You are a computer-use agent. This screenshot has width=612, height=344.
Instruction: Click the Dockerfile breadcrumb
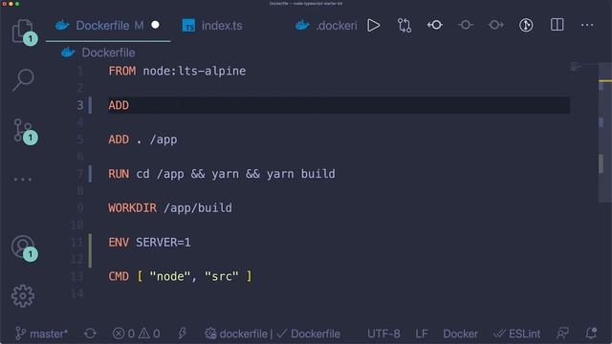coord(98,53)
